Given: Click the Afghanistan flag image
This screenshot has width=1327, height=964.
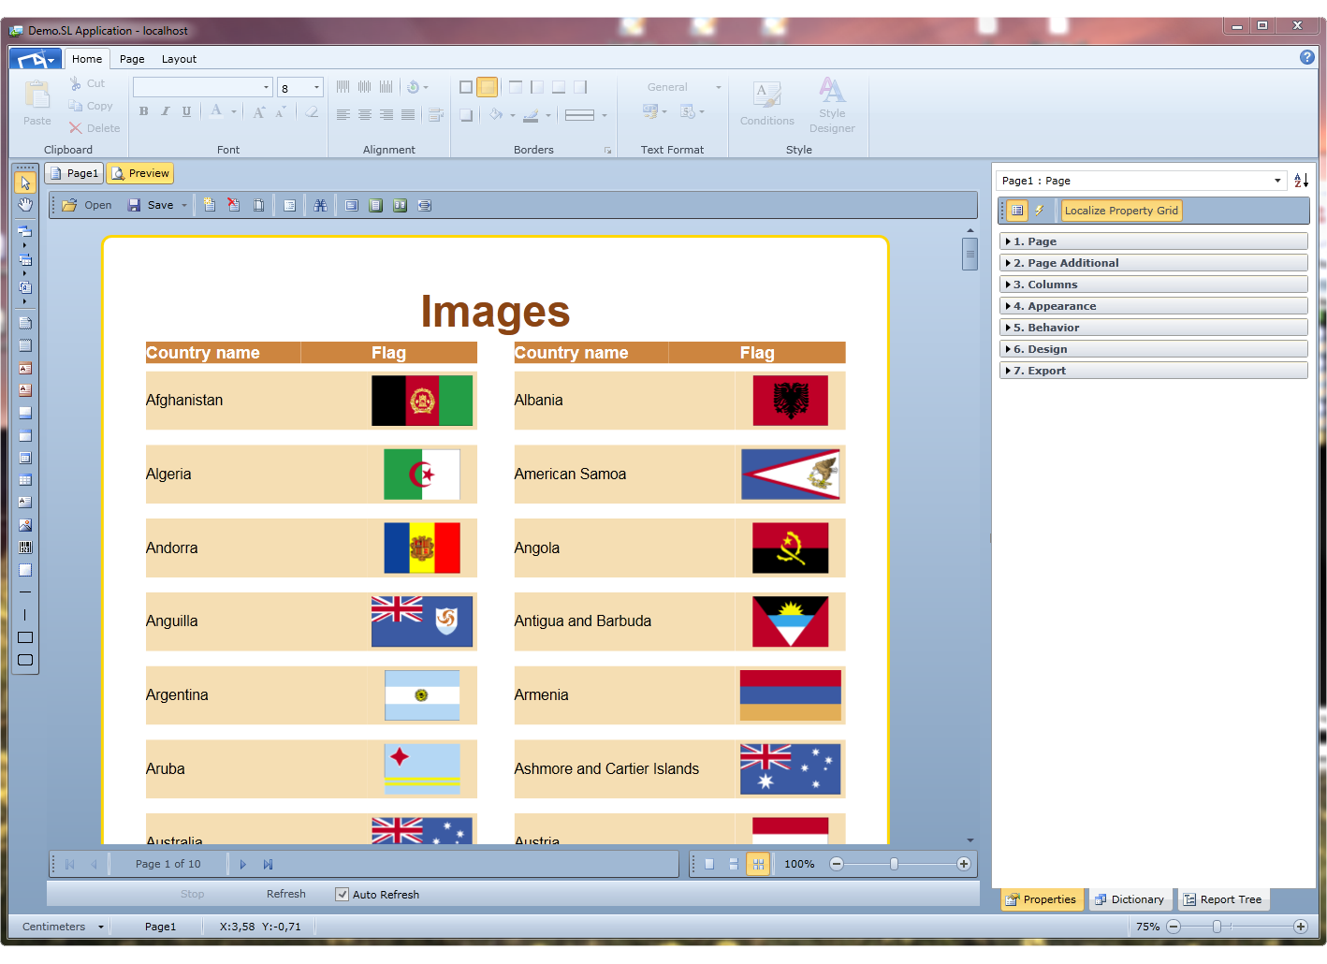Looking at the screenshot, I should (x=422, y=401).
